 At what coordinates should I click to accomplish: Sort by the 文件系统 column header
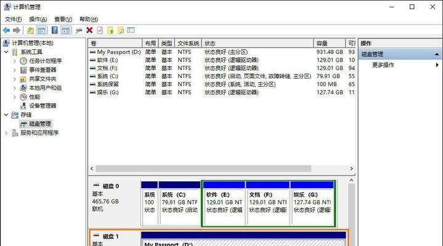coord(188,43)
